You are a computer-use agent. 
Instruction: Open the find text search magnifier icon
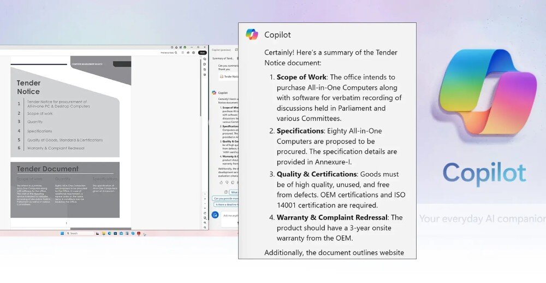coord(176,52)
